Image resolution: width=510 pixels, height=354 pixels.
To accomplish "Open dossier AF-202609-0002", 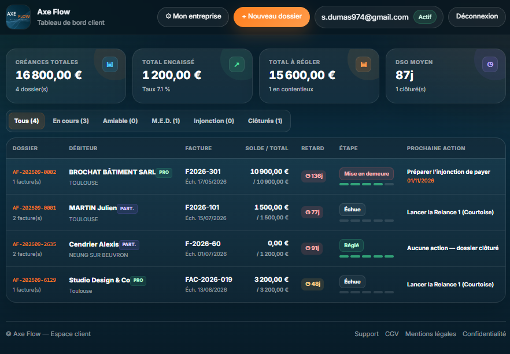I will pyautogui.click(x=35, y=172).
